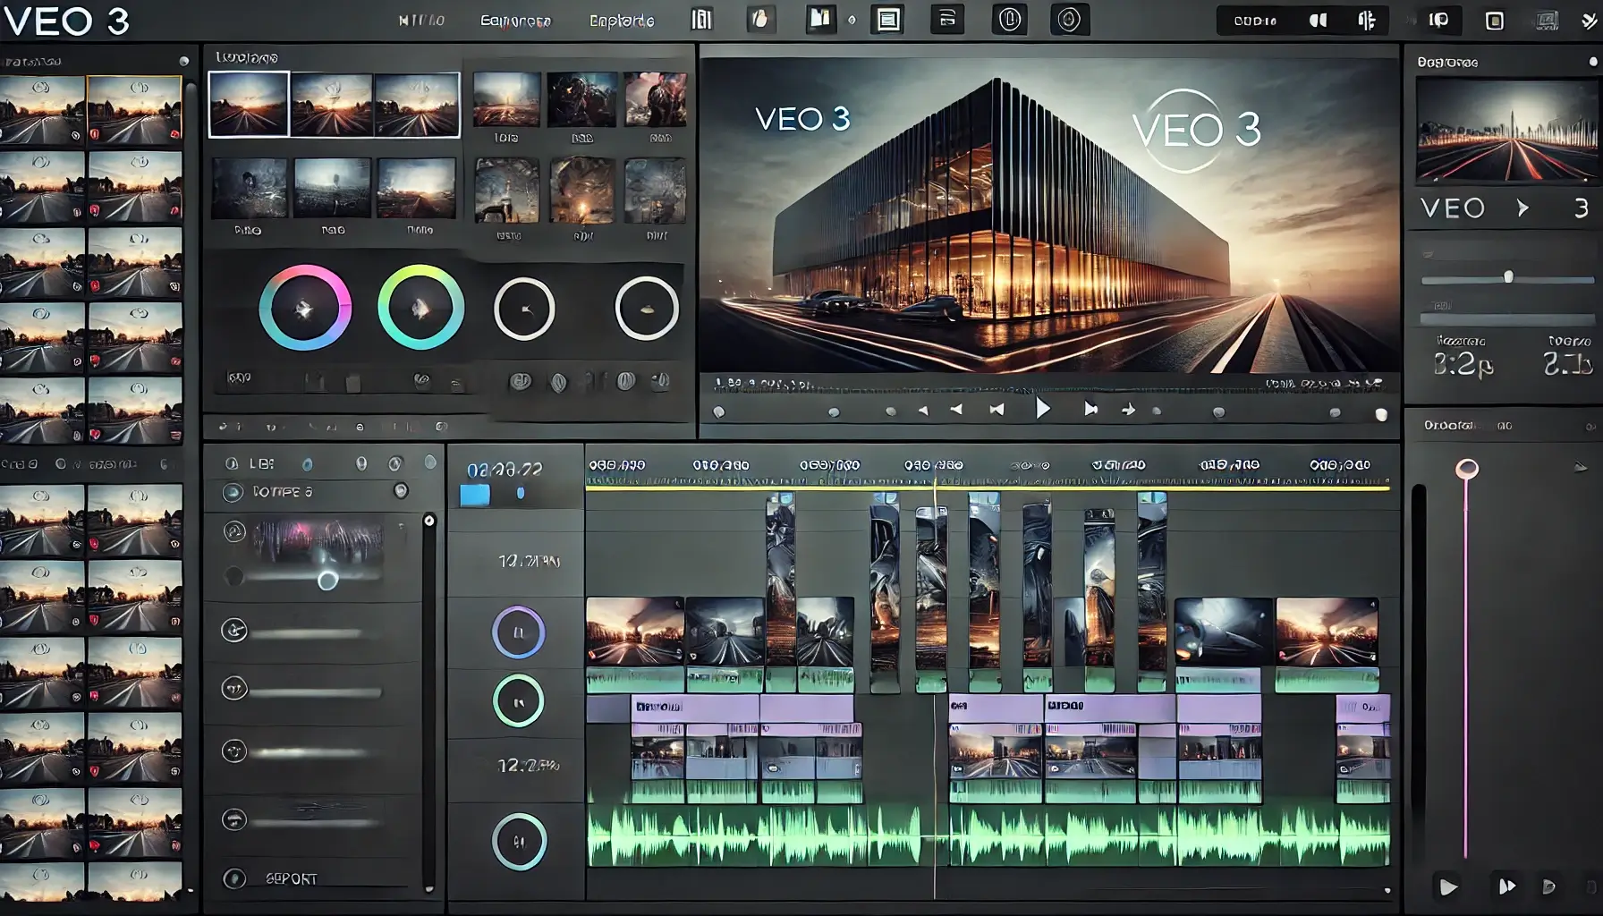Click the road thumbnail at the top of the right panel
The width and height of the screenshot is (1603, 916).
tap(1506, 132)
